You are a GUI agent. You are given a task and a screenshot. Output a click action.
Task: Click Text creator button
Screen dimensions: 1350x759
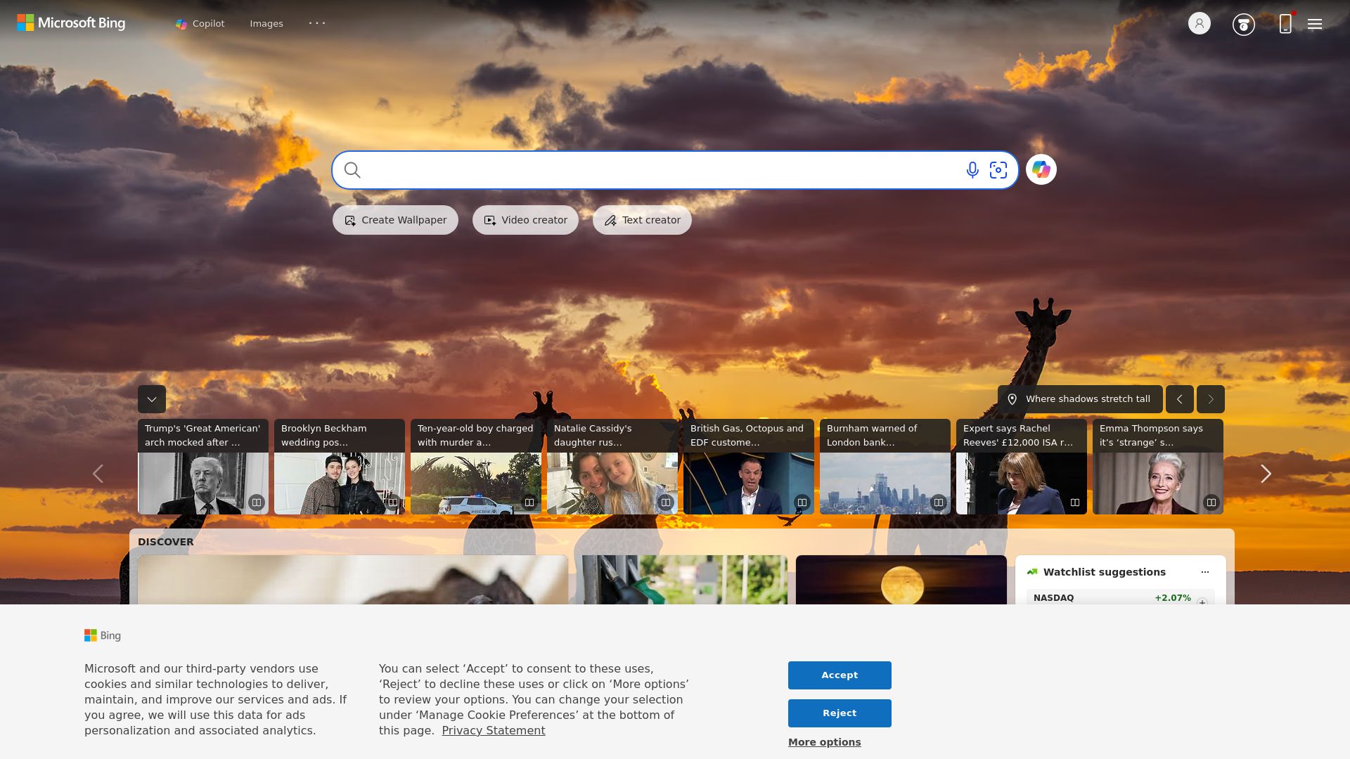click(642, 220)
